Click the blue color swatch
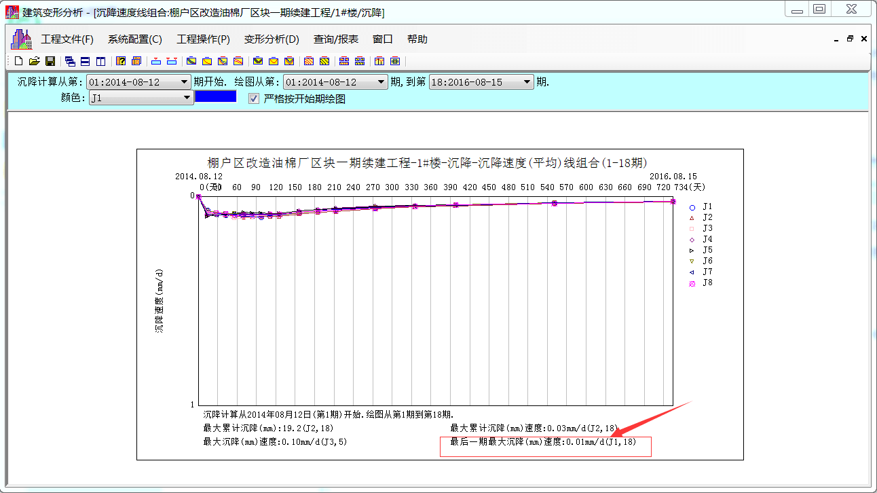 216,96
